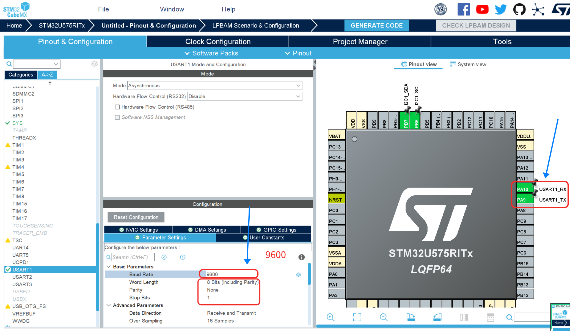Image resolution: width=570 pixels, height=331 pixels.
Task: Click the parameter search magnifier icon
Action: 108,257
